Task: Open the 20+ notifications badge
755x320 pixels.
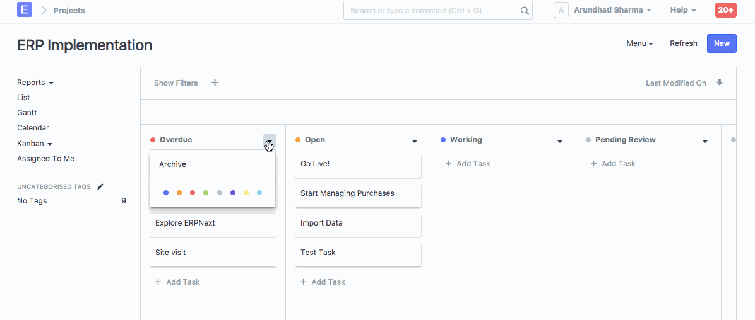Action: [x=725, y=10]
